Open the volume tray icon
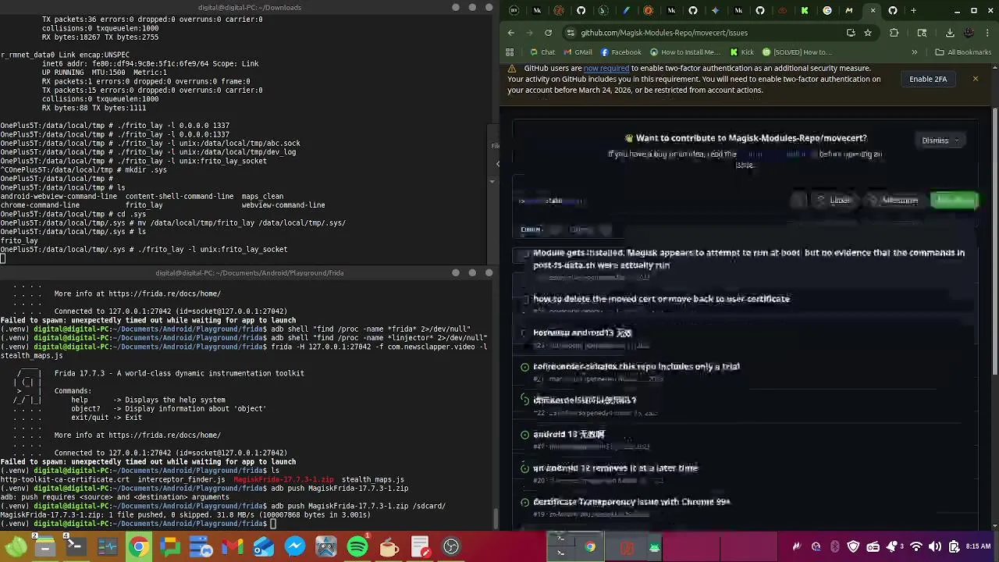999x562 pixels. click(x=935, y=547)
